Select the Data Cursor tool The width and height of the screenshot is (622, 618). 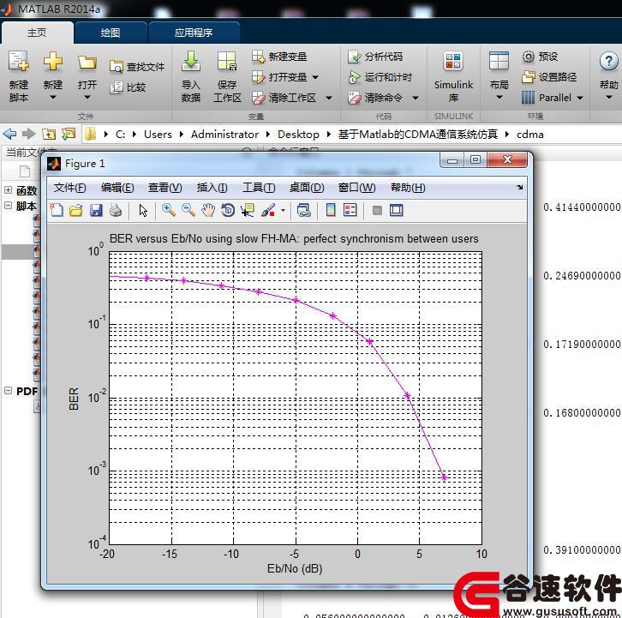point(248,210)
